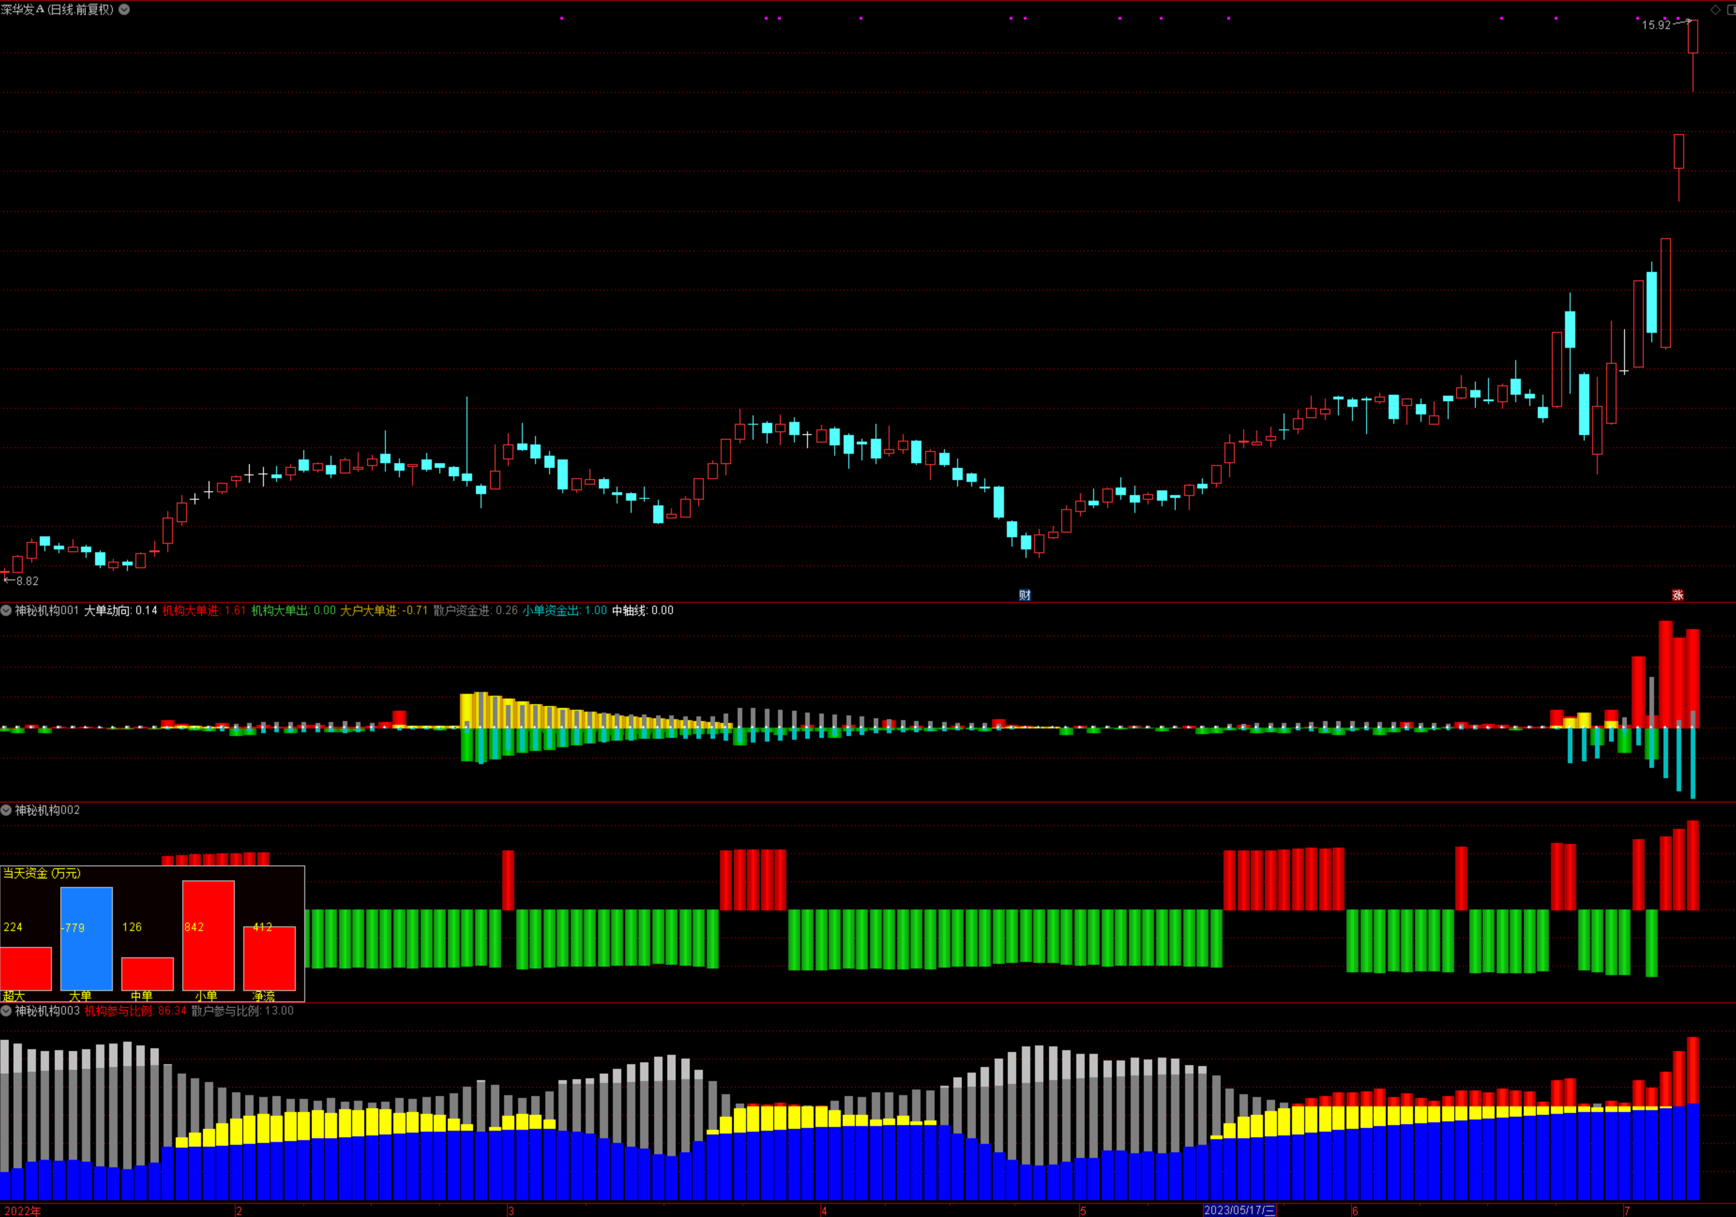
Task: Click the 126 value above 中单
Action: click(131, 927)
